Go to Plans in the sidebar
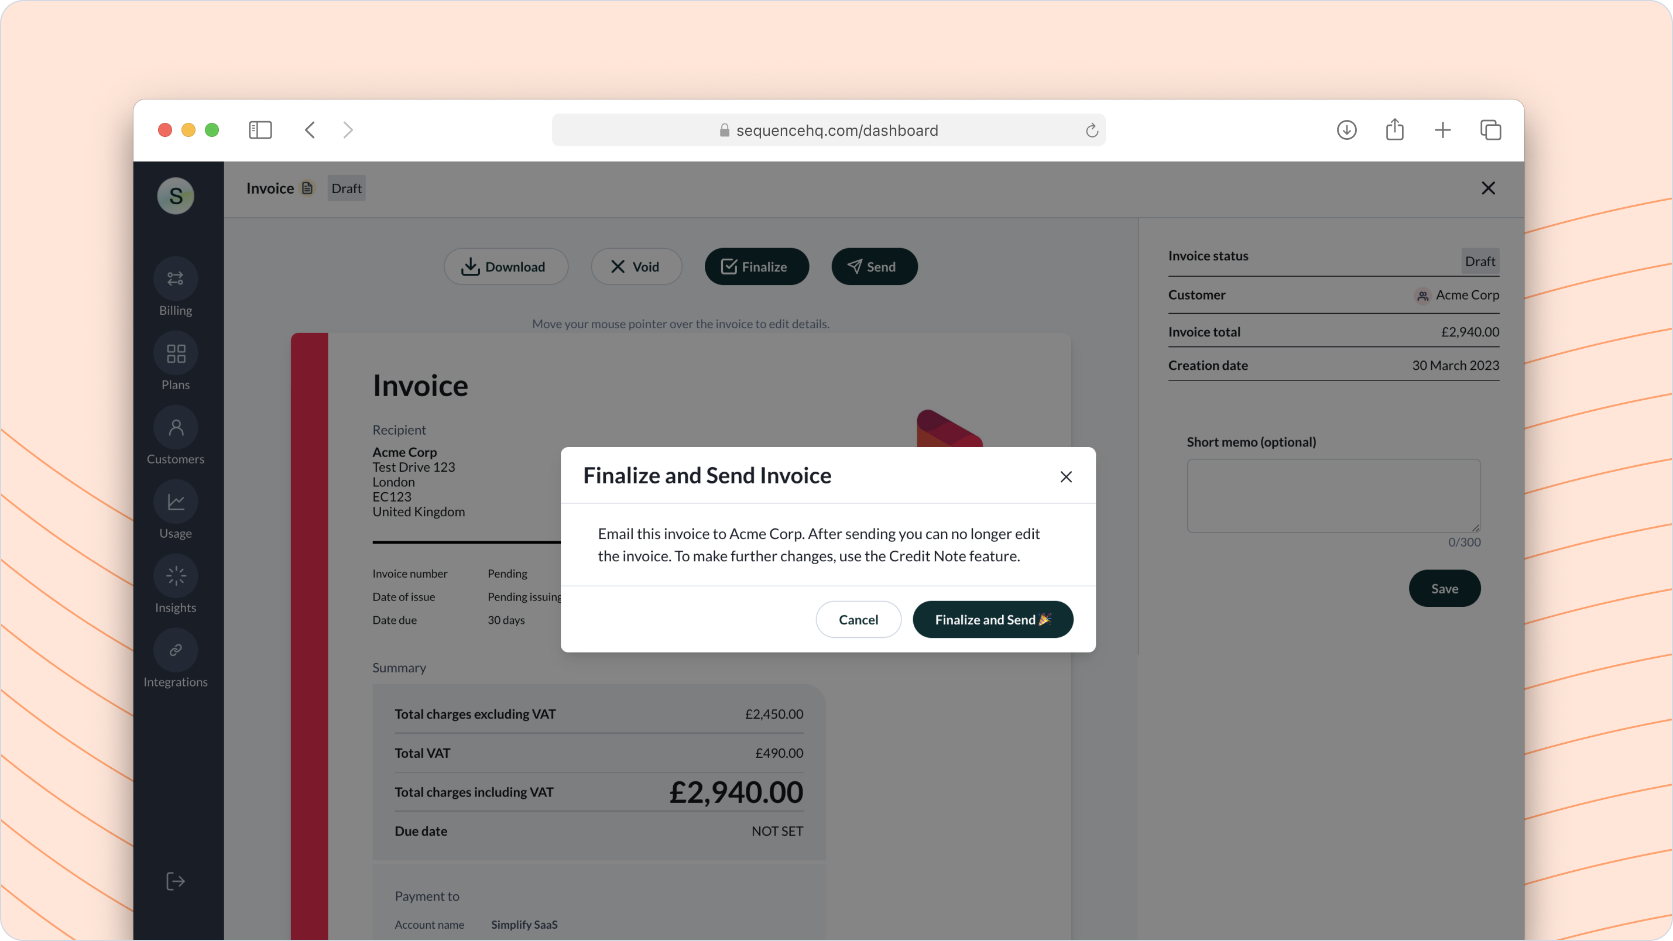The width and height of the screenshot is (1673, 941). pyautogui.click(x=176, y=354)
